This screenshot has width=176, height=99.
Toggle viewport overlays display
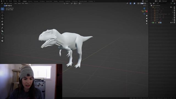coord(134,4)
